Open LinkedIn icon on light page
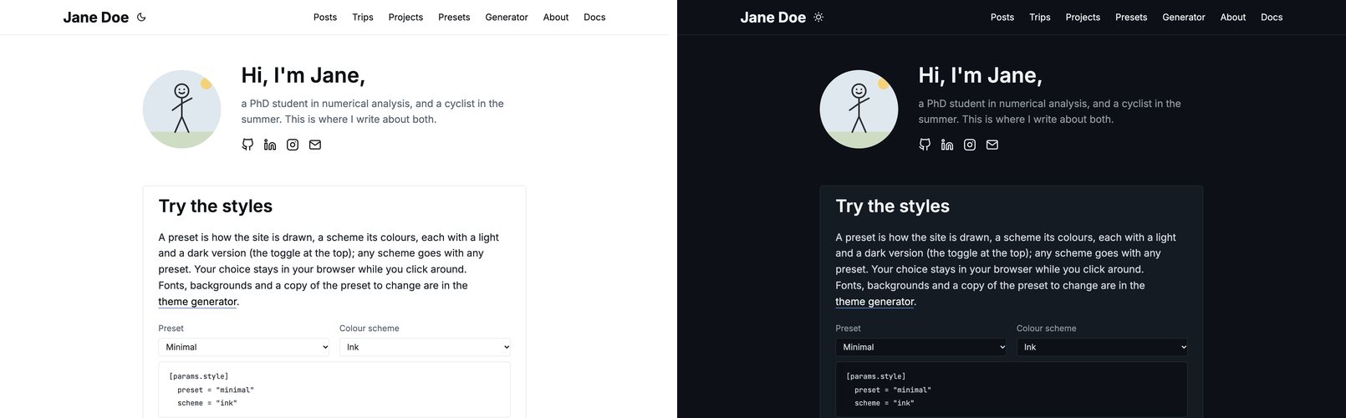The height and width of the screenshot is (418, 1346). pos(270,145)
